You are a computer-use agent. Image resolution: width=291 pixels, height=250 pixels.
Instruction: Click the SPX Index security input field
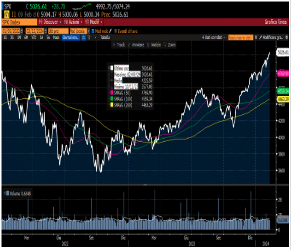click(20, 22)
